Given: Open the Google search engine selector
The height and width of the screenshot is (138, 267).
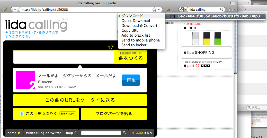Looking at the screenshot, I should coord(183,9).
